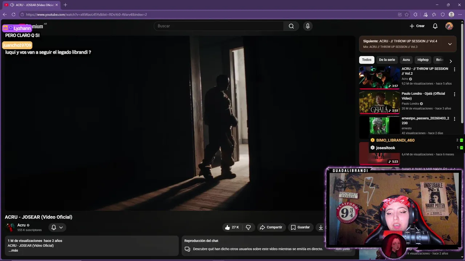The width and height of the screenshot is (465, 261).
Task: Open the Acru channel avatar
Action: coord(10,227)
